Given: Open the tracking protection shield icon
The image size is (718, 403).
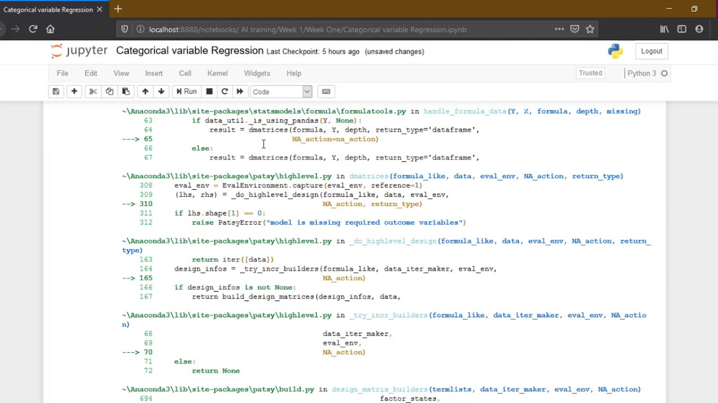Looking at the screenshot, I should (x=125, y=29).
